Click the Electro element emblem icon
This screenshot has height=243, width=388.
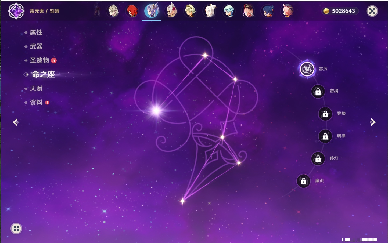[x=16, y=11]
